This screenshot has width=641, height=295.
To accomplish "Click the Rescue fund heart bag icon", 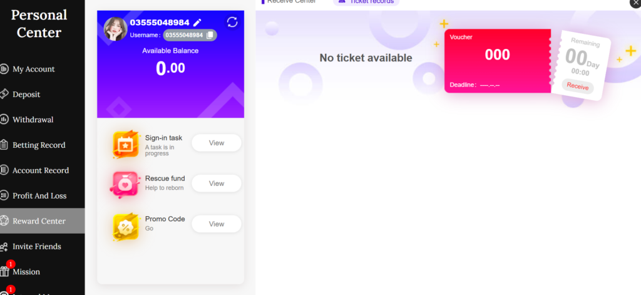I will point(125,184).
